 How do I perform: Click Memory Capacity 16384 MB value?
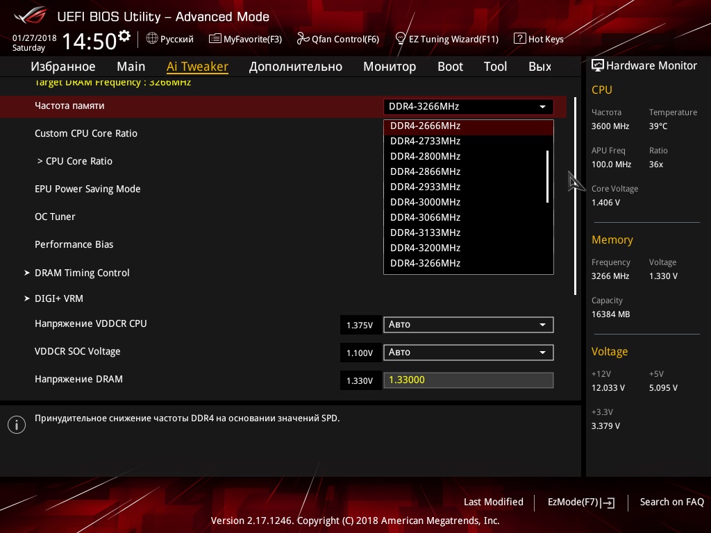(x=611, y=314)
